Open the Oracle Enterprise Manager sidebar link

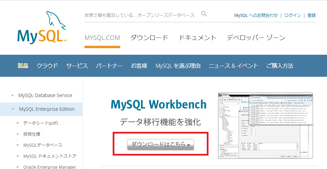tap(49, 167)
